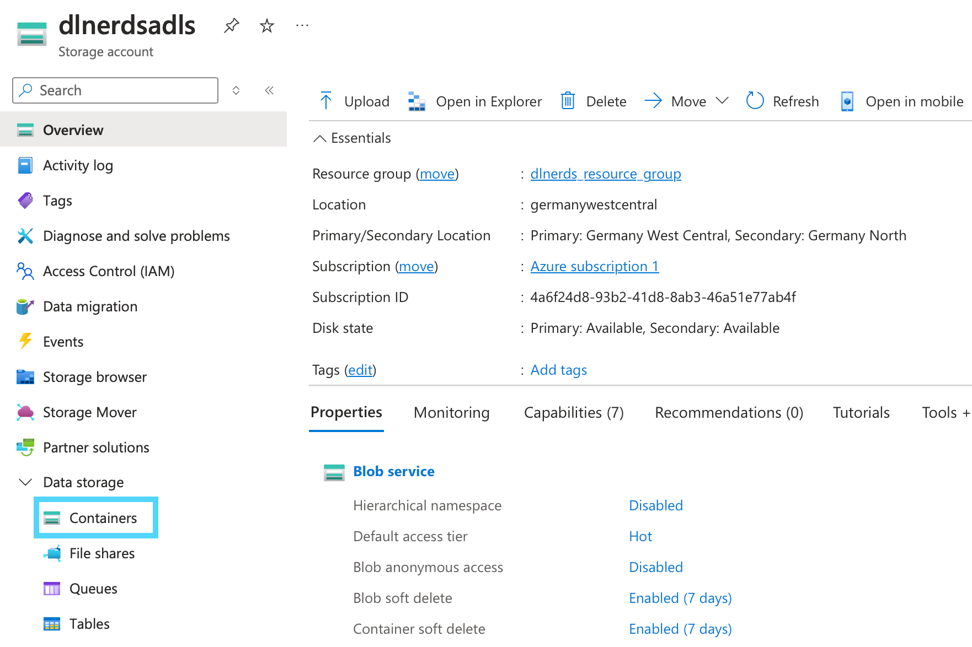Open the Move dropdown menu
Viewport: 972px width, 647px height.
pos(722,101)
